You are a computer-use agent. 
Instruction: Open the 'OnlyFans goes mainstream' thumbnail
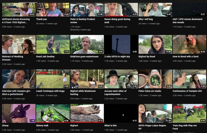point(87,44)
